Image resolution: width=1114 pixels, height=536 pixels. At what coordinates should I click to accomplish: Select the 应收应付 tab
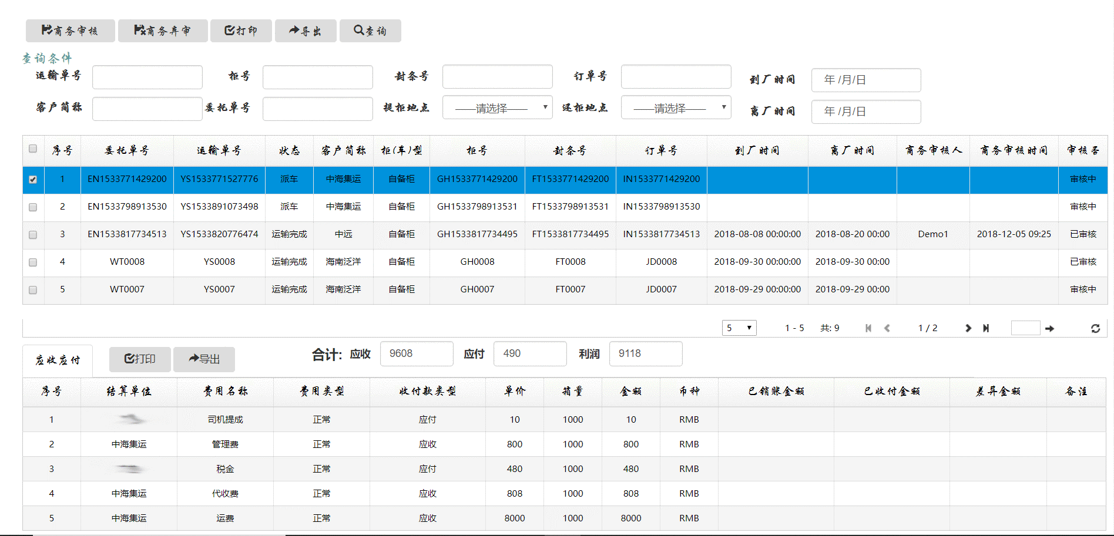point(58,360)
